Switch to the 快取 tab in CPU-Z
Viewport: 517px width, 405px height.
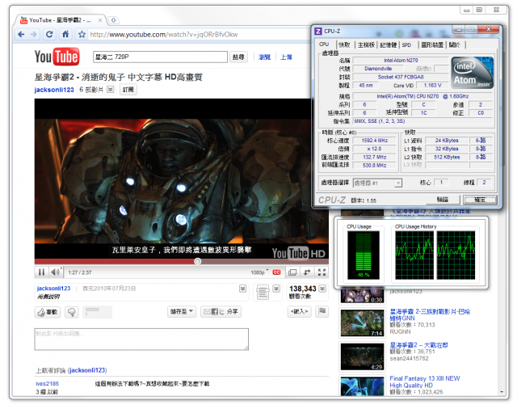click(345, 45)
